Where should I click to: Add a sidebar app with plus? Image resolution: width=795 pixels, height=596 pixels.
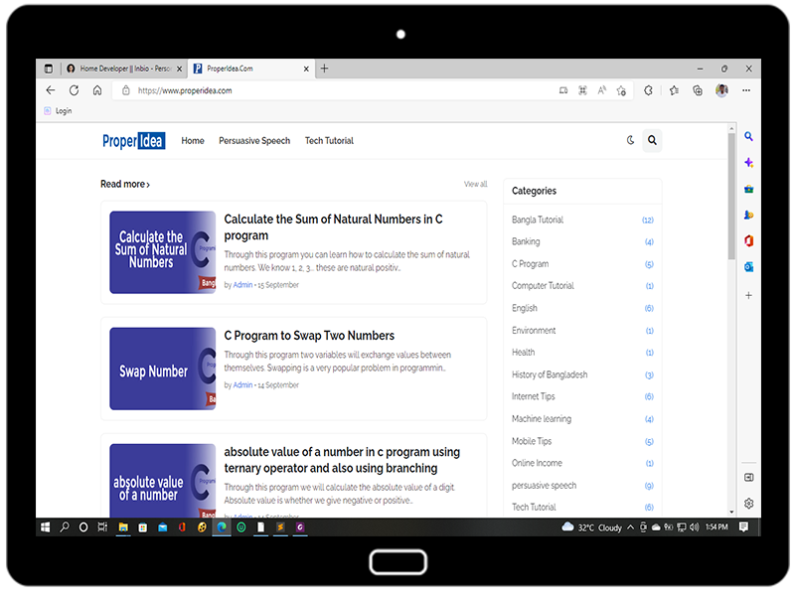point(748,295)
